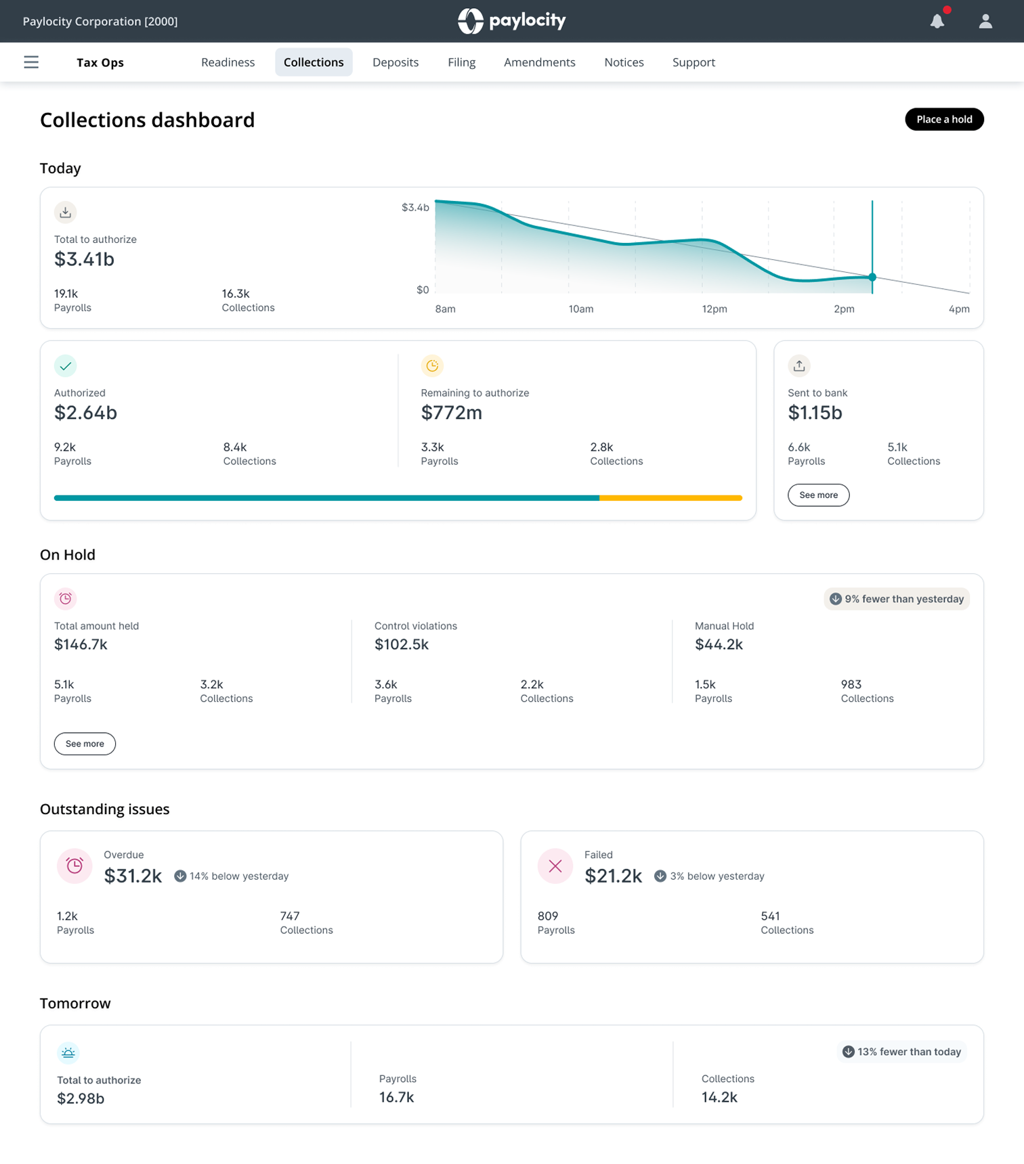Open the notifications bell
The image size is (1024, 1164).
[x=937, y=21]
